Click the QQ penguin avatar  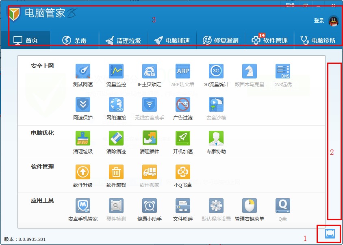coord(334,21)
